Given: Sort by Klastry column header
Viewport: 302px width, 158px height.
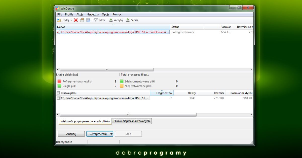Looking at the screenshot, I should point(185,93).
